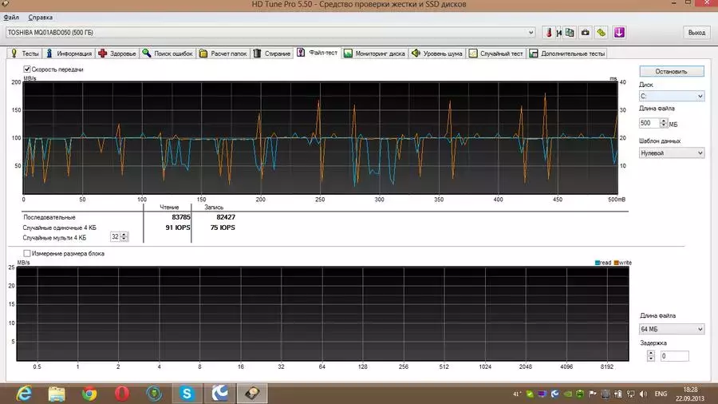Open File Explorer from the taskbar
The width and height of the screenshot is (718, 404).
pos(57,394)
